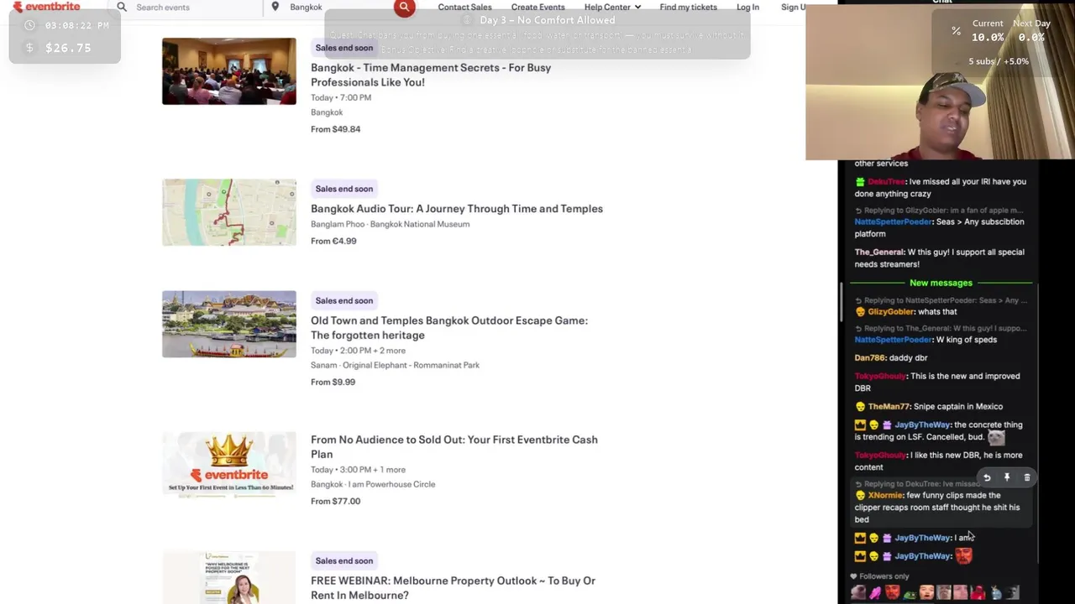The height and width of the screenshot is (604, 1075).
Task: Hit the red search button
Action: point(404,8)
